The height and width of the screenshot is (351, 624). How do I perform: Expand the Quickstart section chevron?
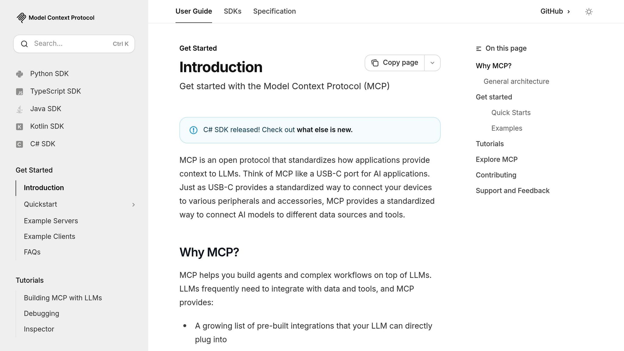tap(133, 204)
